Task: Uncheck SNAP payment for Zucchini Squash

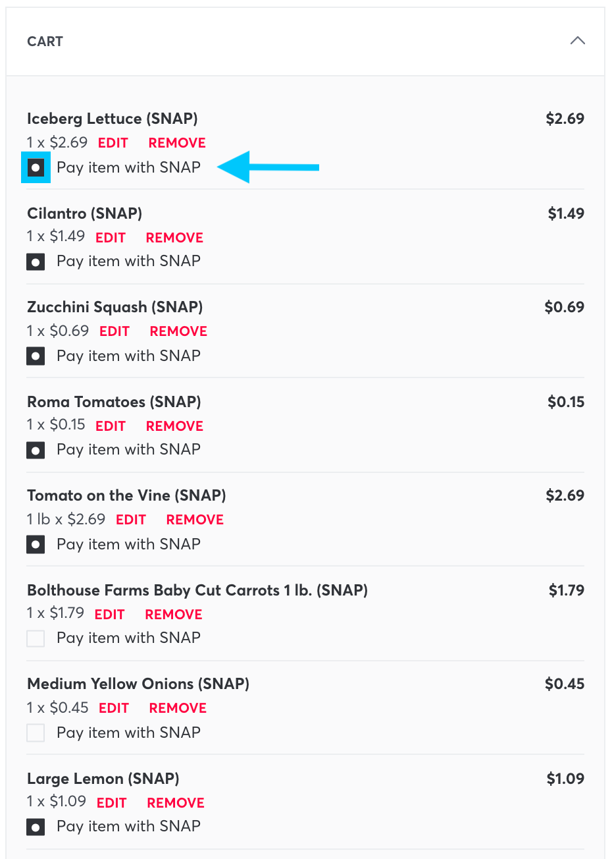Action: point(36,356)
